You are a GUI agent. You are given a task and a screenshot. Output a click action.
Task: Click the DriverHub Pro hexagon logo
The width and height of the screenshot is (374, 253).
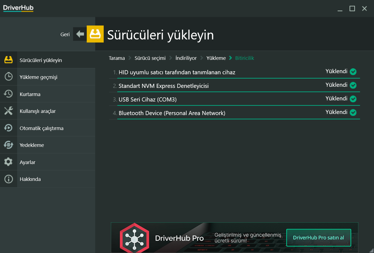coord(134,238)
